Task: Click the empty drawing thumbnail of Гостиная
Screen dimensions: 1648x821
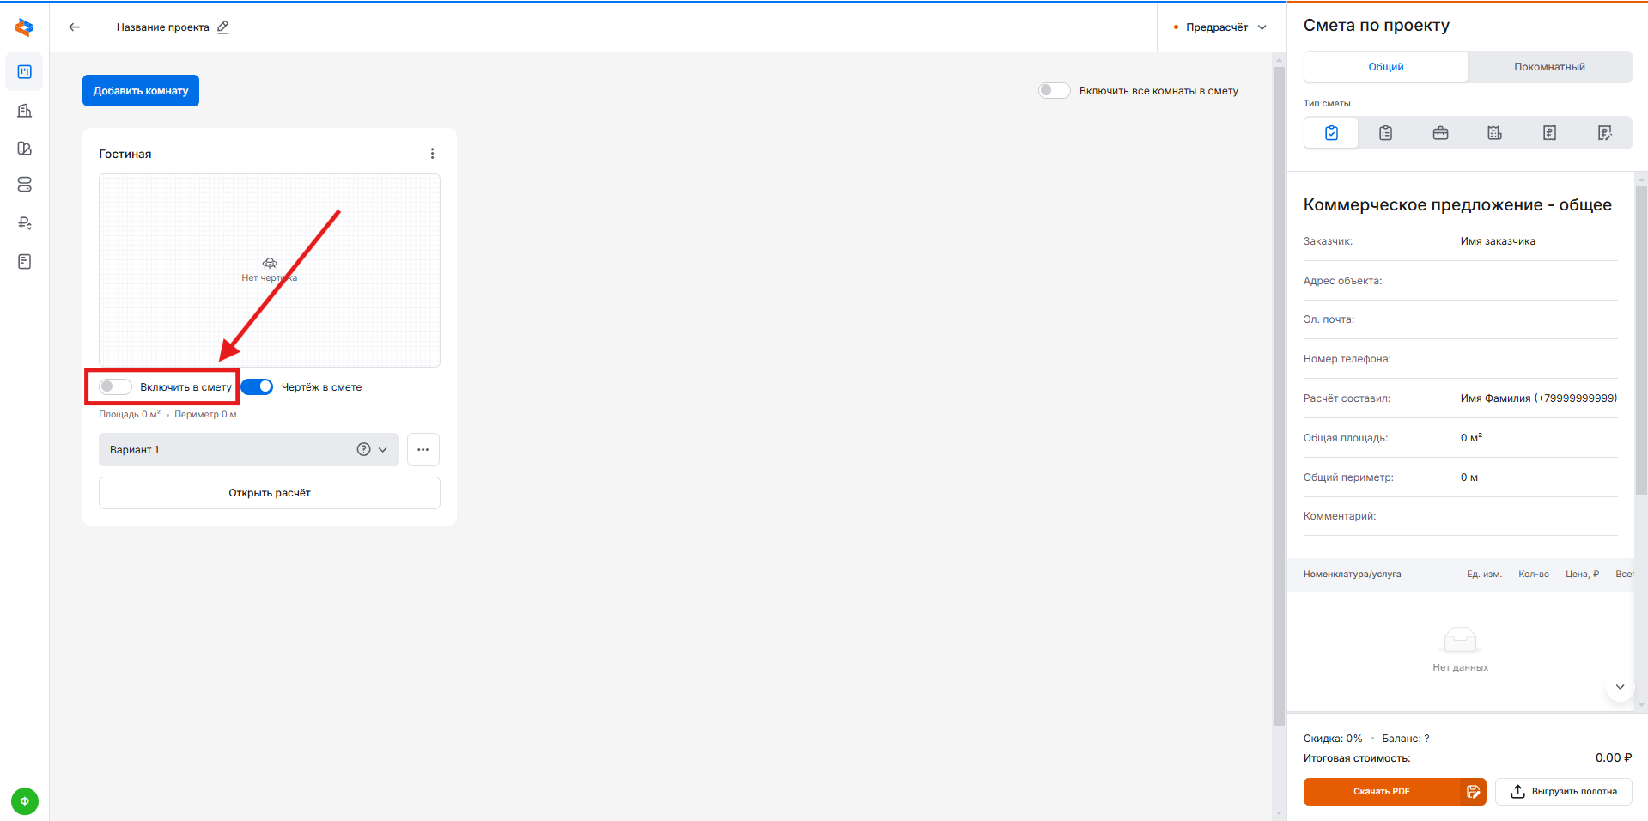Action: (269, 271)
